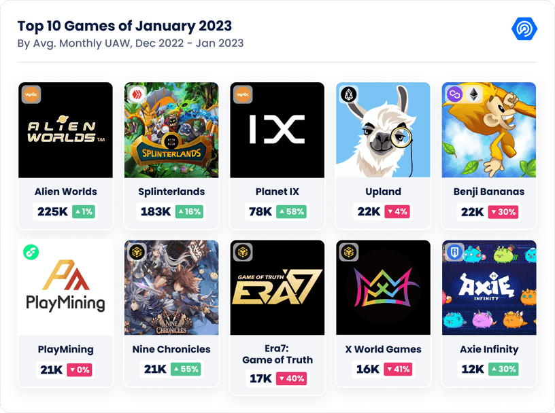Image resolution: width=555 pixels, height=413 pixels.
Task: Click the Hive badge on Splinterlands
Action: (137, 94)
